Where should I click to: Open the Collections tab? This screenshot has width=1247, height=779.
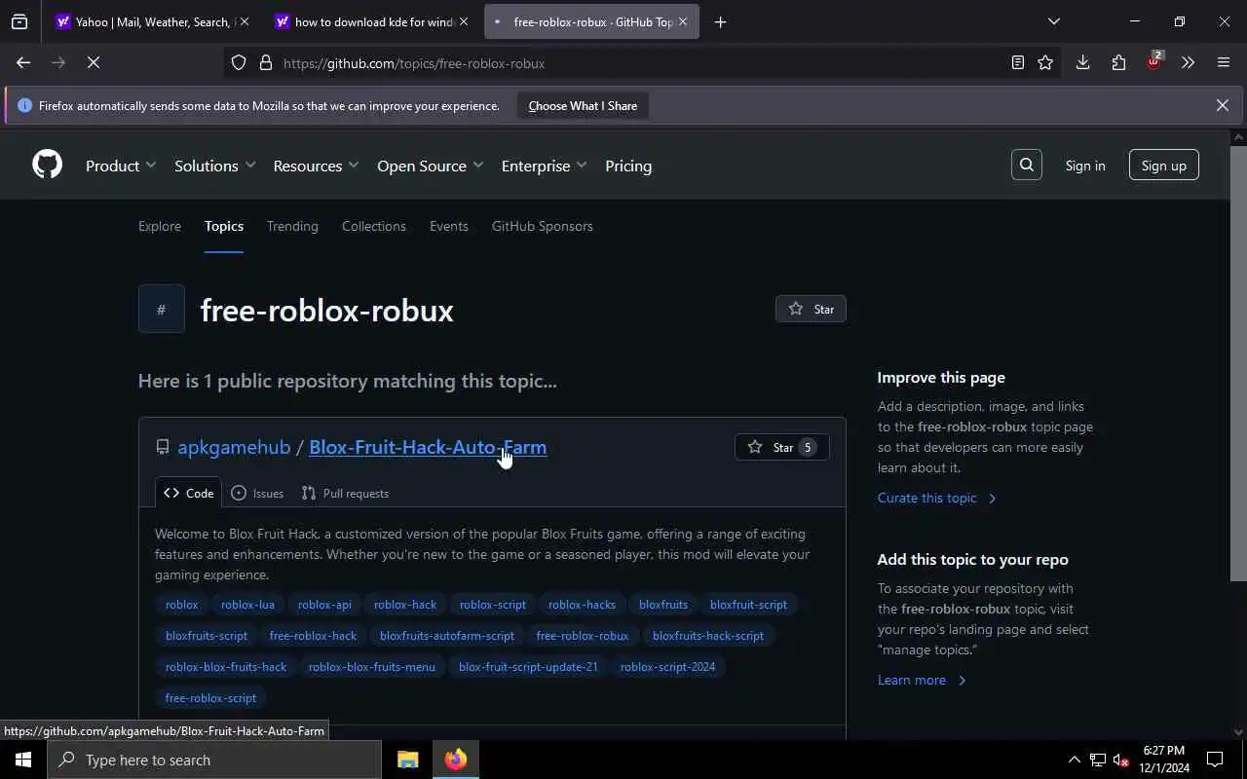[374, 226]
